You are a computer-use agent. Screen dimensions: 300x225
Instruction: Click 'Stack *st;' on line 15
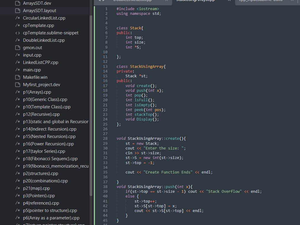pos(136,76)
